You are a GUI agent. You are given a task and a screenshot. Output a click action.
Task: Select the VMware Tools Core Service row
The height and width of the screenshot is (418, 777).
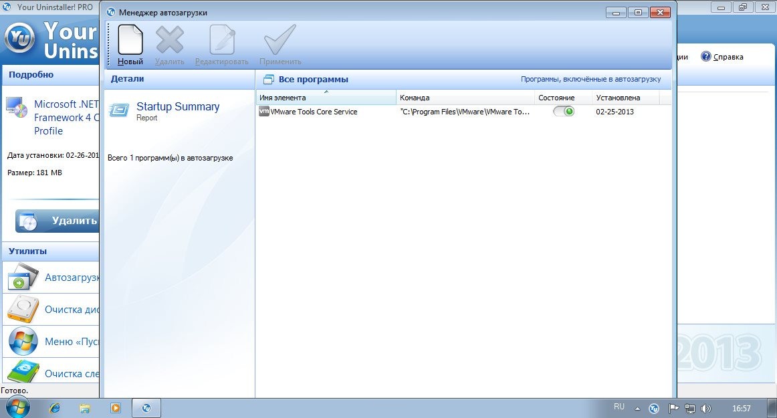tap(463, 112)
